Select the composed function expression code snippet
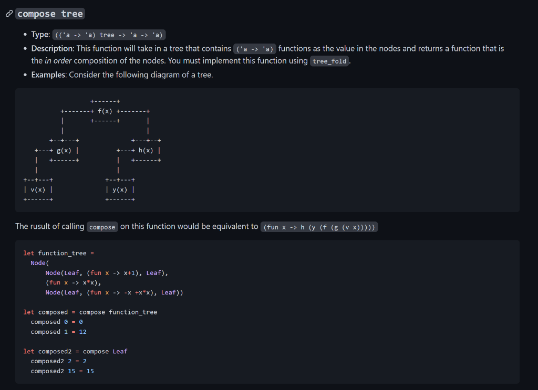The image size is (538, 390). pyautogui.click(x=319, y=227)
